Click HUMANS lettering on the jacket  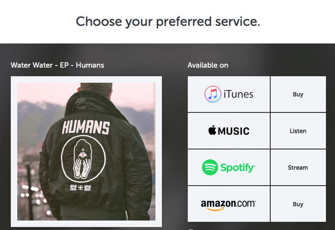[x=86, y=127]
